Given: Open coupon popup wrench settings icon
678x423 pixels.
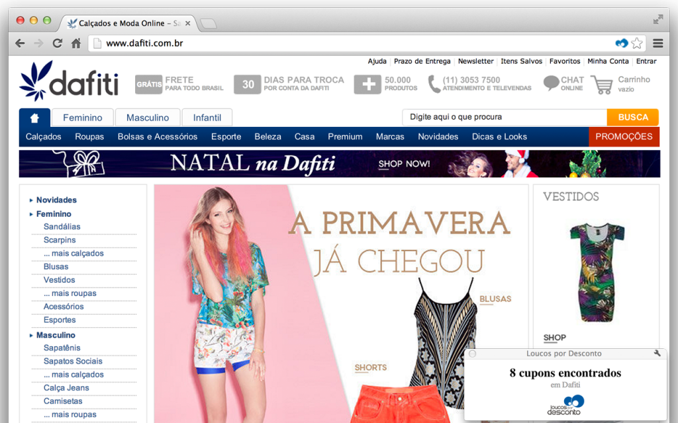Looking at the screenshot, I should [657, 354].
